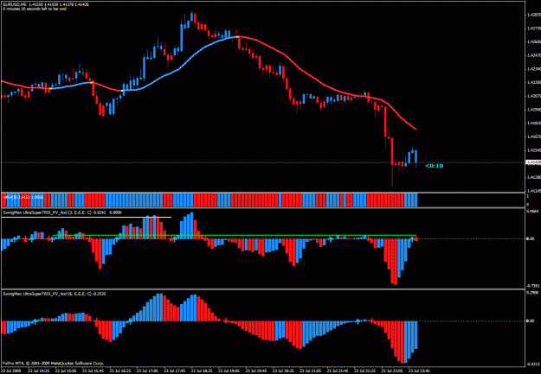Click the 23 Jul 15:45 time label
Screen dimensions: 541x374
click(x=92, y=371)
